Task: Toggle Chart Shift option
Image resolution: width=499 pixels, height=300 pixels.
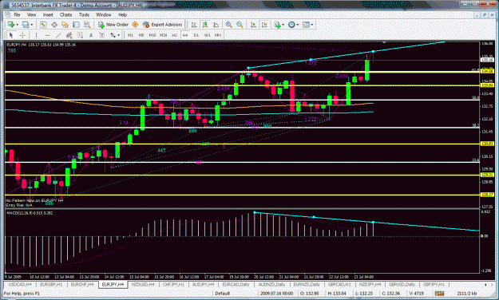Action: [x=264, y=25]
